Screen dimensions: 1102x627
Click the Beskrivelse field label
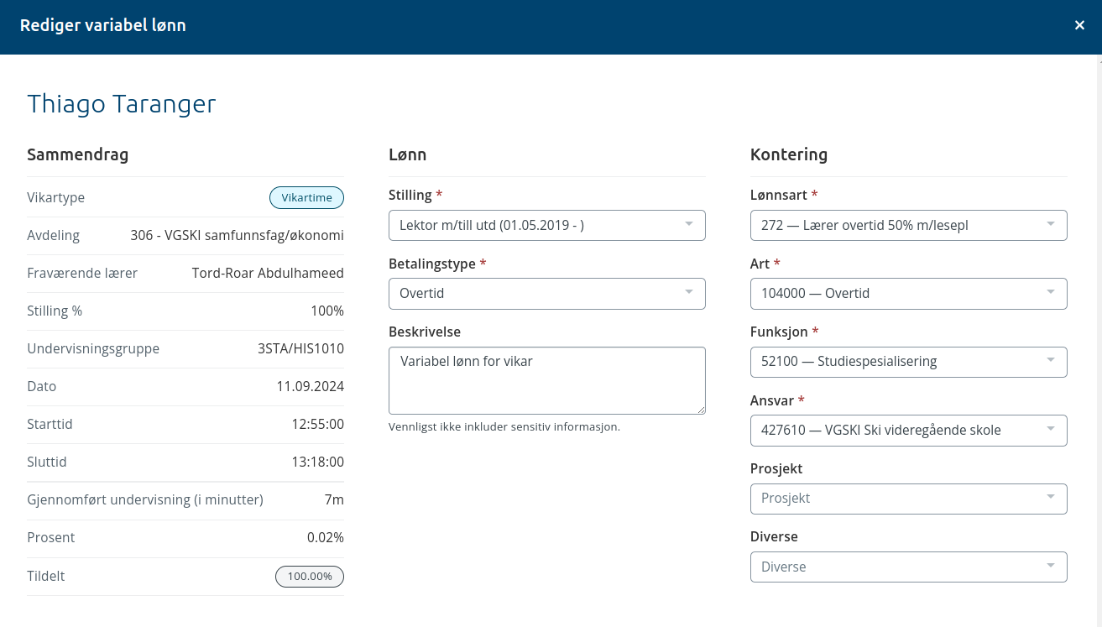pyautogui.click(x=425, y=332)
